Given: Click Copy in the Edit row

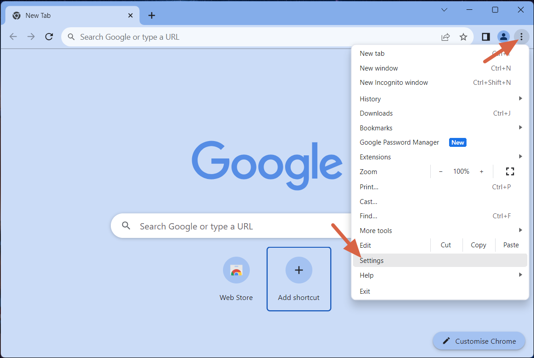Looking at the screenshot, I should pyautogui.click(x=478, y=245).
